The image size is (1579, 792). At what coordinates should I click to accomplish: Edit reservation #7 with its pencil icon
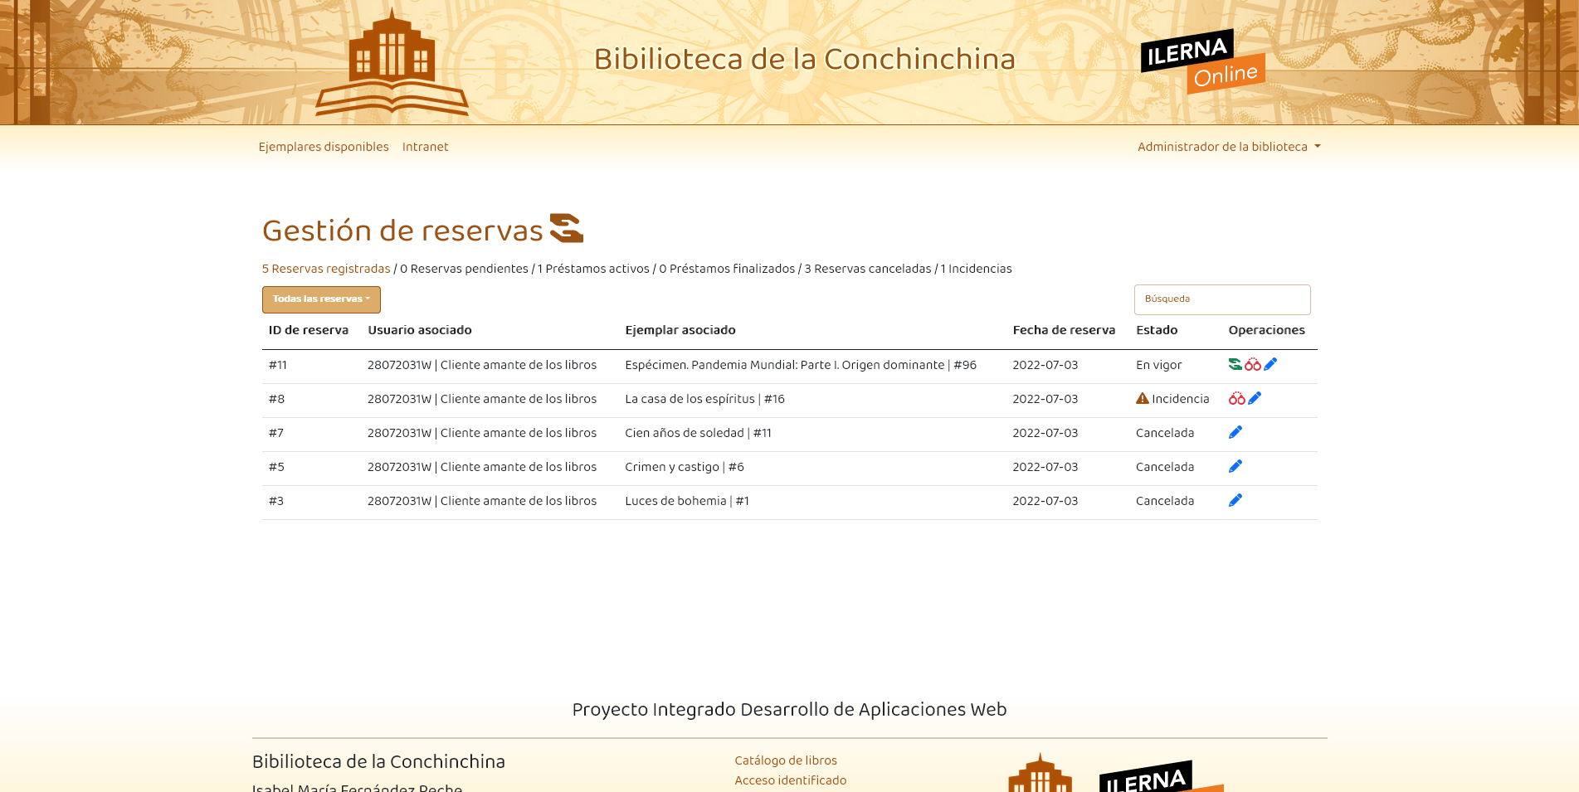click(1235, 431)
